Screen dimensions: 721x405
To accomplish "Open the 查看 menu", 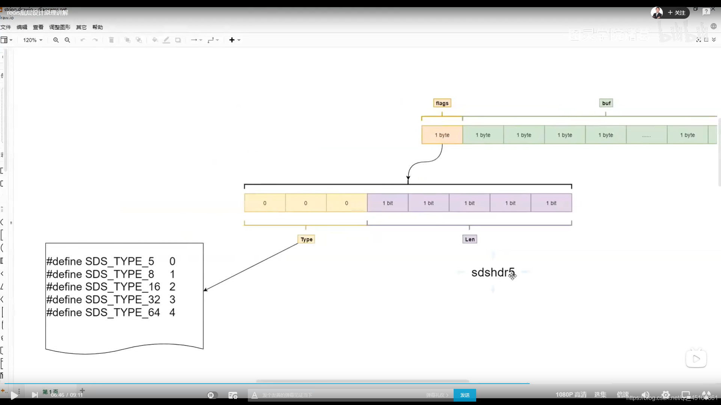I will 38,27.
